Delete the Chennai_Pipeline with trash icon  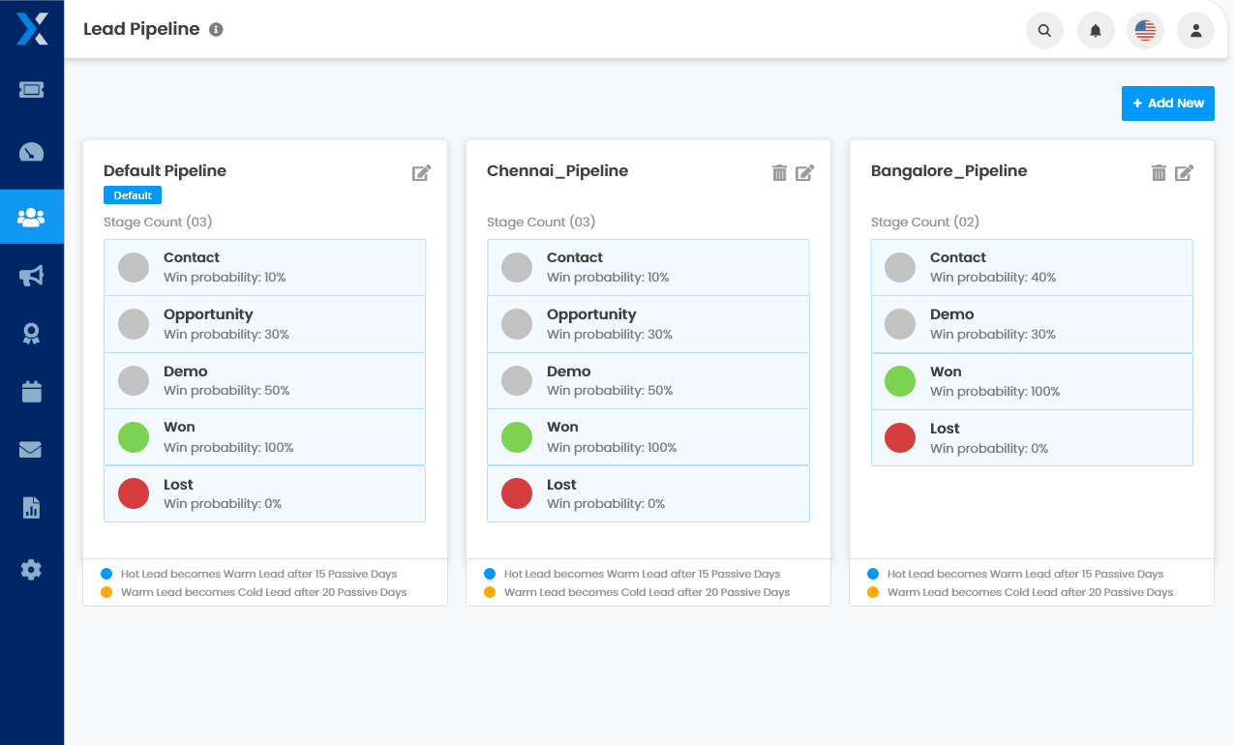pyautogui.click(x=779, y=172)
